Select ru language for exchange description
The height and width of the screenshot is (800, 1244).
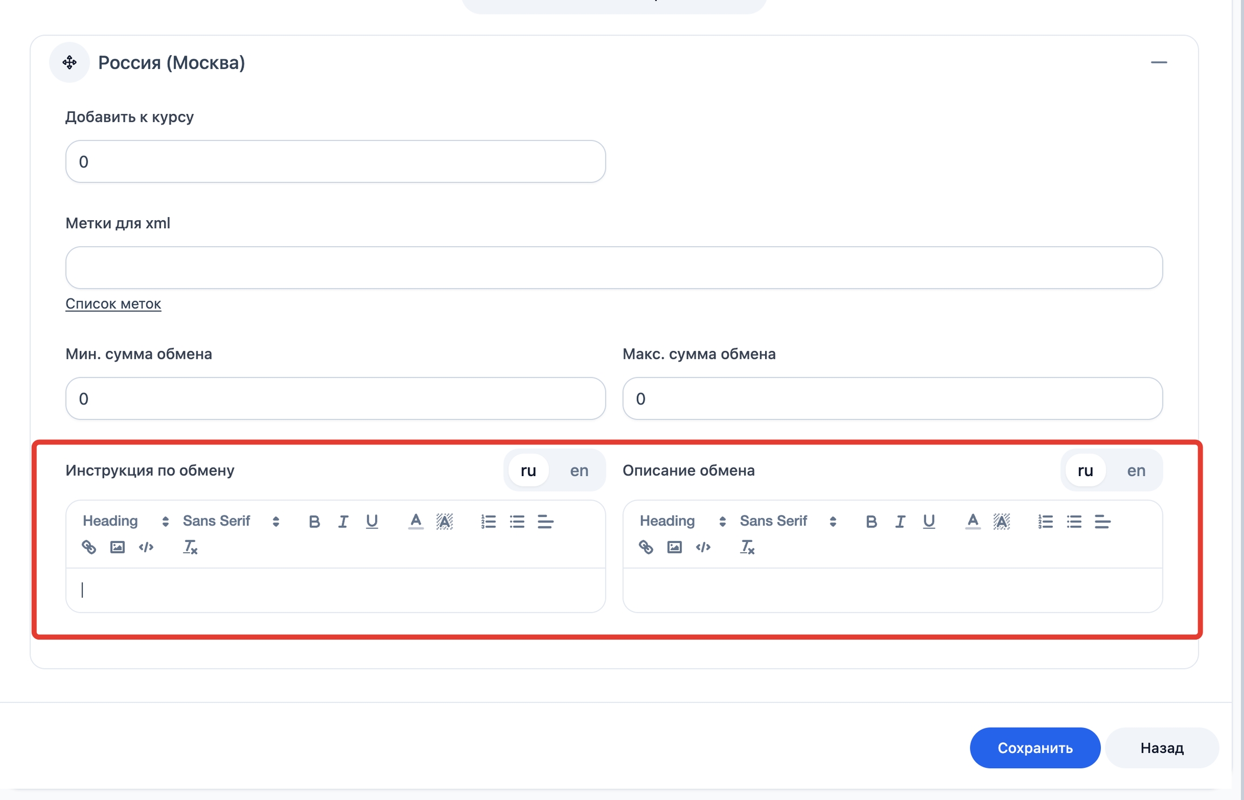click(1085, 470)
